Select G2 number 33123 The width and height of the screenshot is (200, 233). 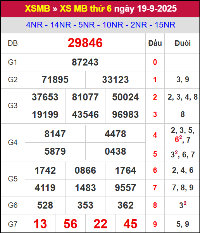click(116, 79)
